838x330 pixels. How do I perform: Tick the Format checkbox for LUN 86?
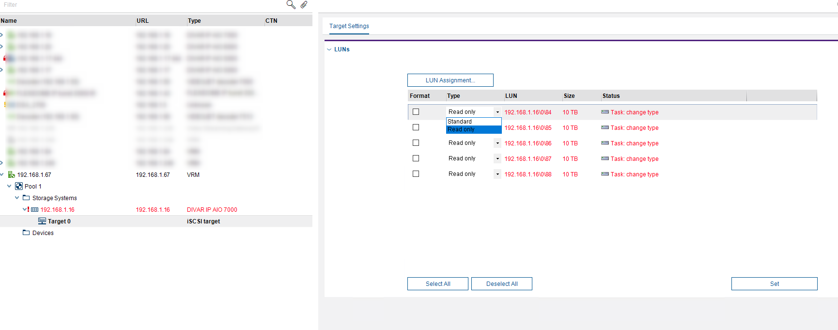416,143
